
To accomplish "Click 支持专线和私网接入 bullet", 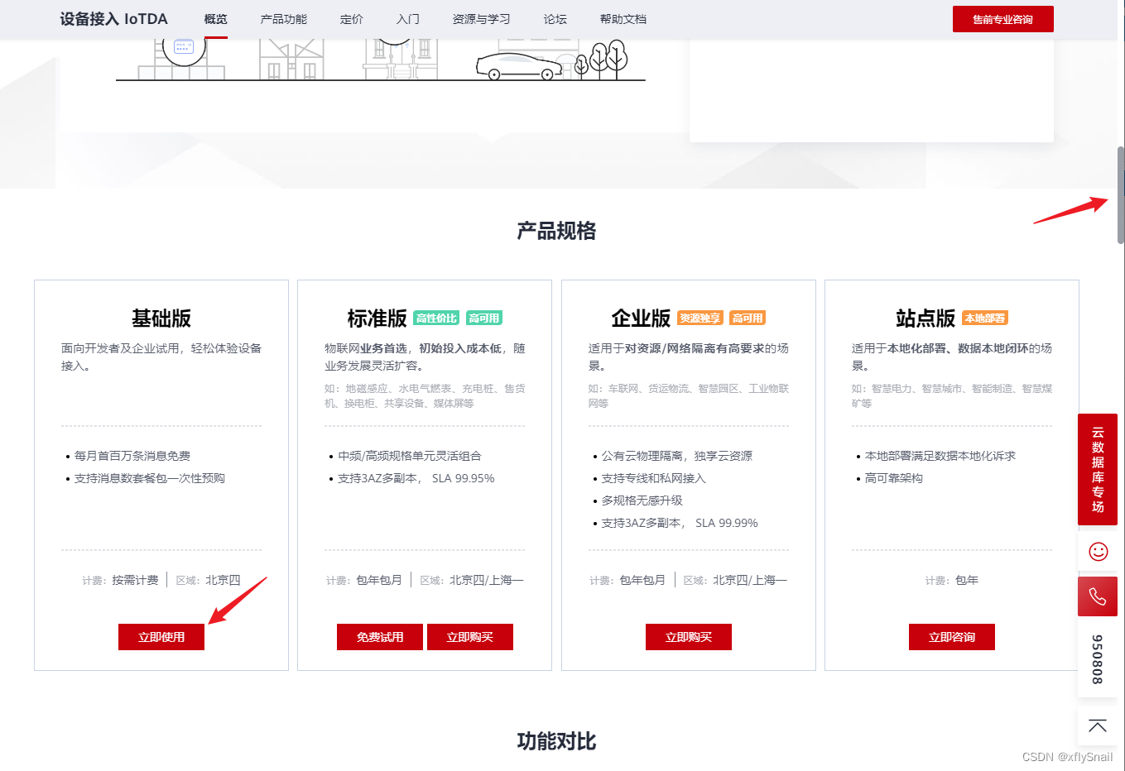I will (654, 478).
